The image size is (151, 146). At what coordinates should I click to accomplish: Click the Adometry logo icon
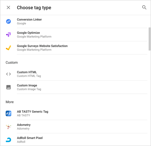[x=9, y=127]
